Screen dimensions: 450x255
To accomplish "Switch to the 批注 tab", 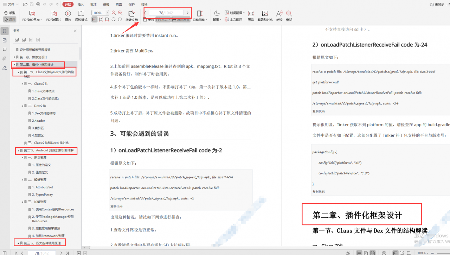I will coord(93,4).
